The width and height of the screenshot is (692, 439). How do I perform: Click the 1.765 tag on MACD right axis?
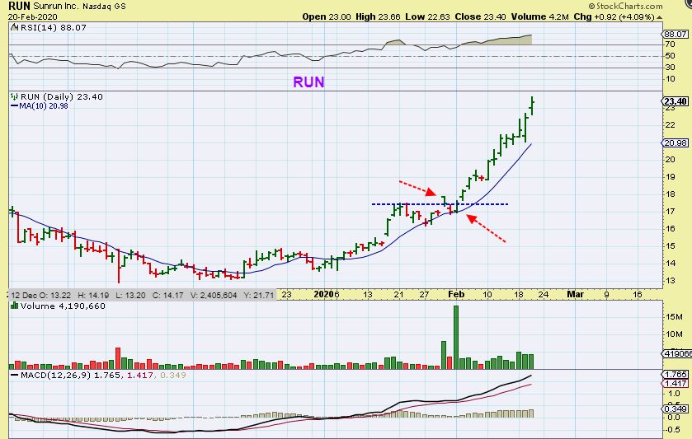click(676, 374)
